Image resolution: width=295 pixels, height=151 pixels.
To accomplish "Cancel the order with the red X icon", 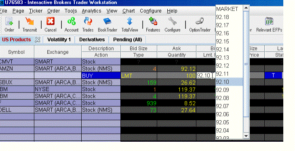I will point(51,25).
